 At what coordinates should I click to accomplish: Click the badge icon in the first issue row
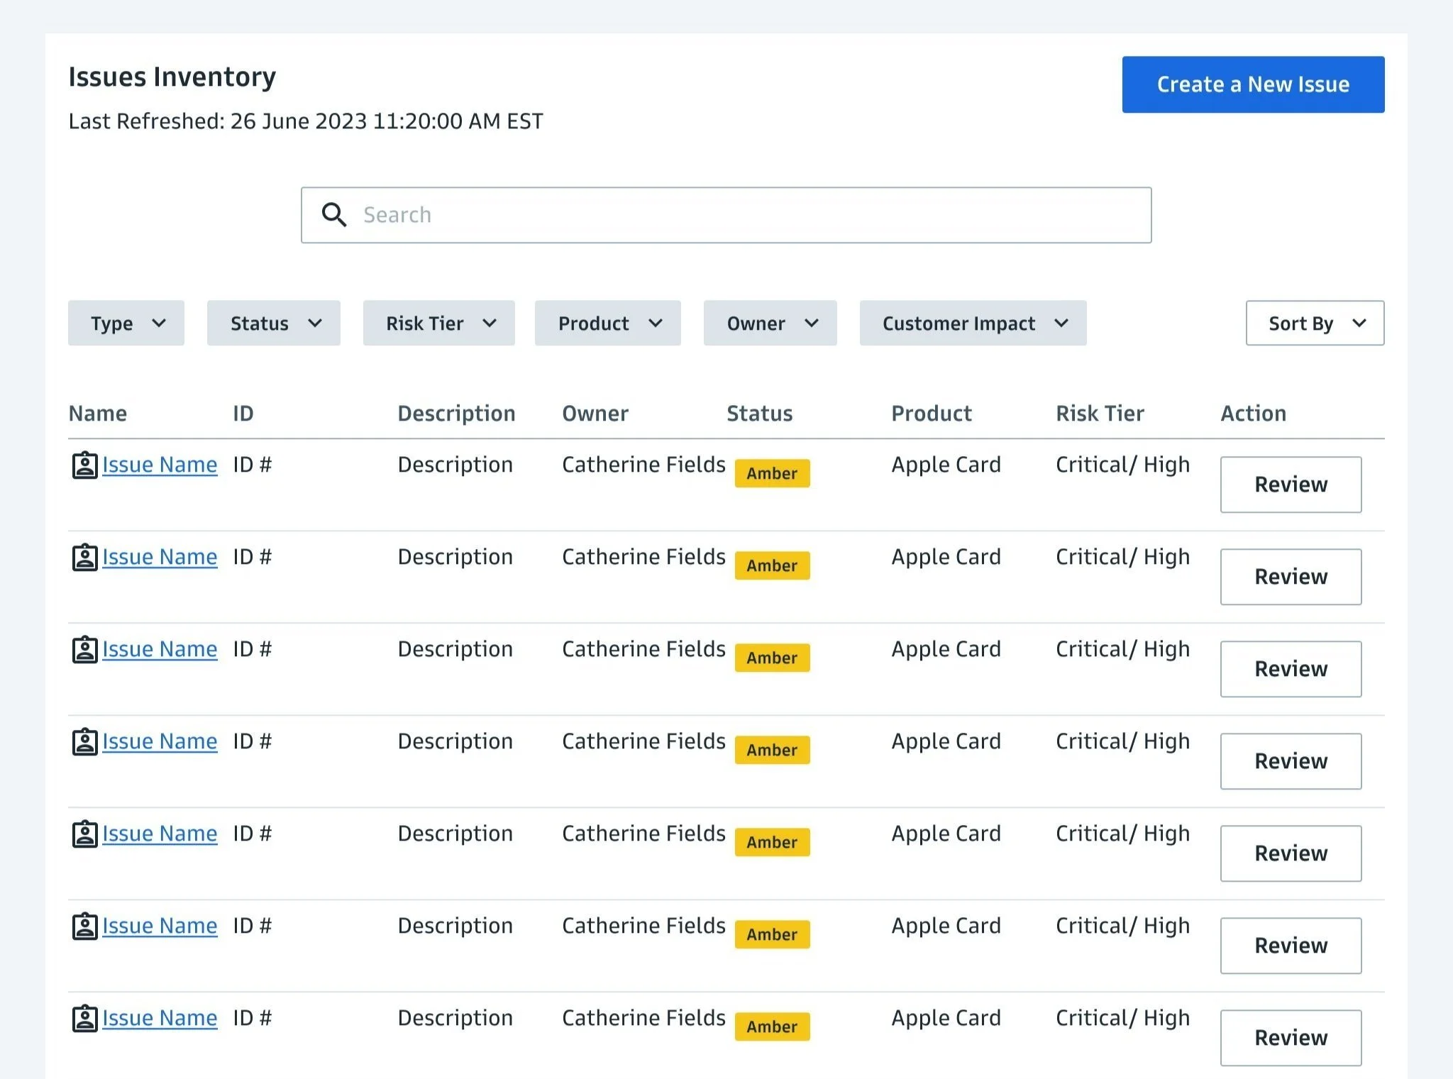[85, 465]
